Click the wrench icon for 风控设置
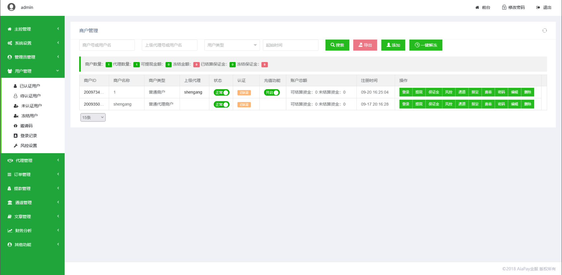Screen dimensions: 562x275 (16, 146)
